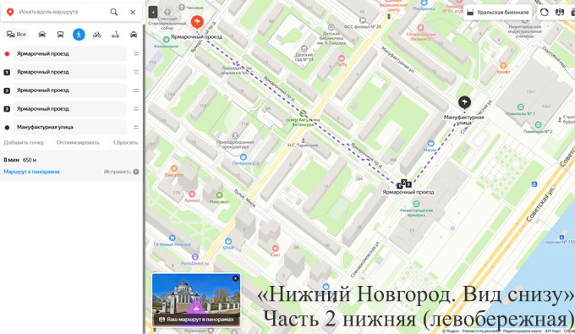This screenshot has width=575, height=334.
Task: Open the route panorama preview thumbnail
Action: click(x=196, y=299)
